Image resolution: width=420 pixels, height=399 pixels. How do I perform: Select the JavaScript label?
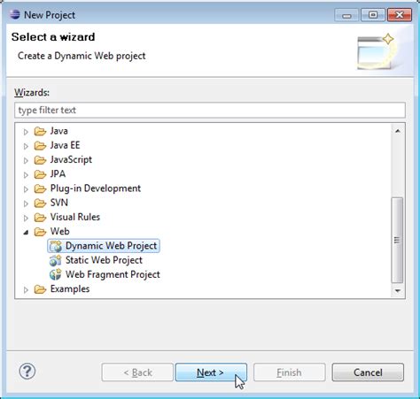pos(71,159)
